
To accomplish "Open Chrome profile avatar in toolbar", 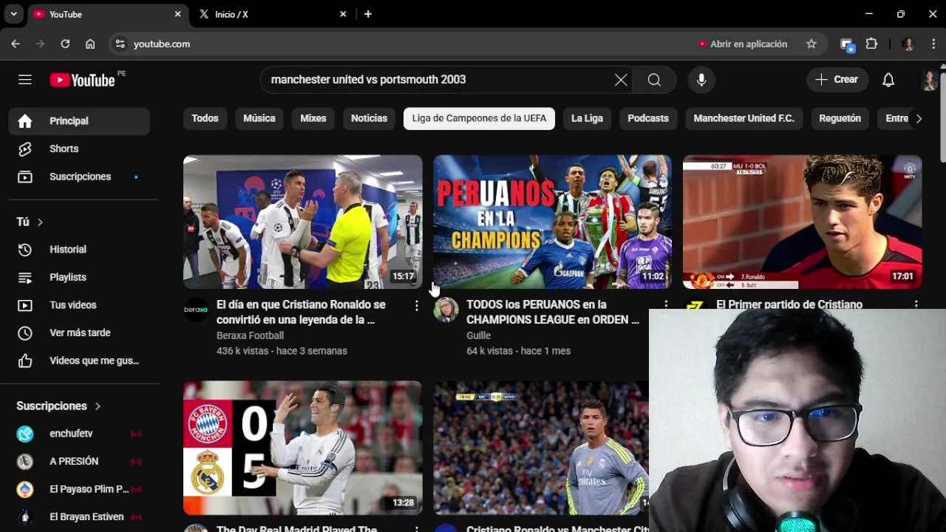I will (908, 44).
